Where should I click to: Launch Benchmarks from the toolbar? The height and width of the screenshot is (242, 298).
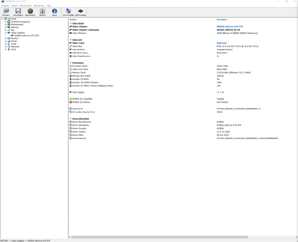point(30,11)
